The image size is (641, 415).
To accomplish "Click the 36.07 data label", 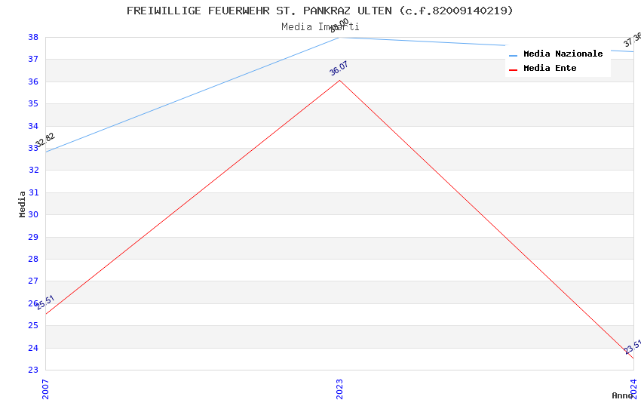I will pos(339,68).
